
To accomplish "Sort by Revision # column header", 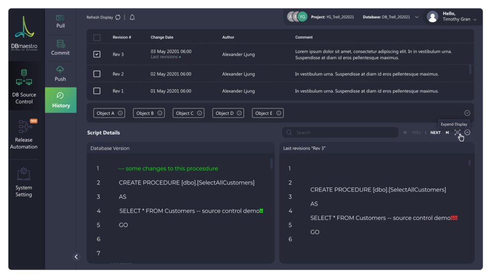I will click(x=122, y=37).
